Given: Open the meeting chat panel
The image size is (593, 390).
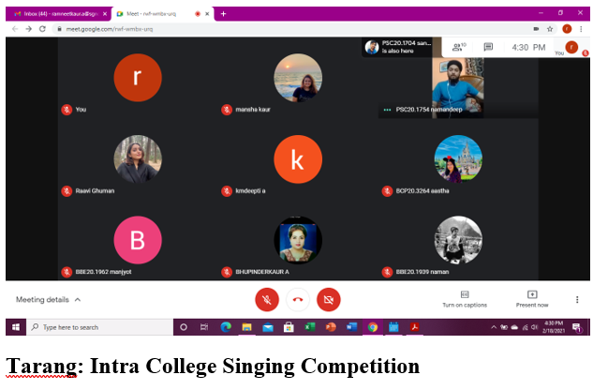Looking at the screenshot, I should pos(488,47).
